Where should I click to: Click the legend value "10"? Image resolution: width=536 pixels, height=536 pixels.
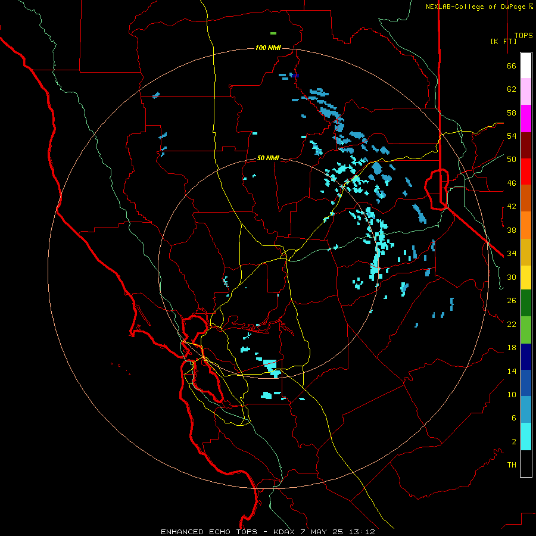[x=512, y=394]
